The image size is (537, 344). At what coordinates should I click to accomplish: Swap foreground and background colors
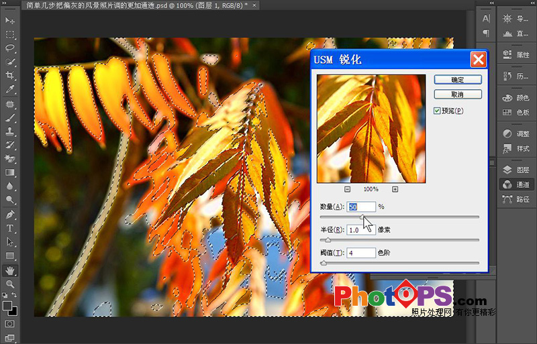point(14,294)
